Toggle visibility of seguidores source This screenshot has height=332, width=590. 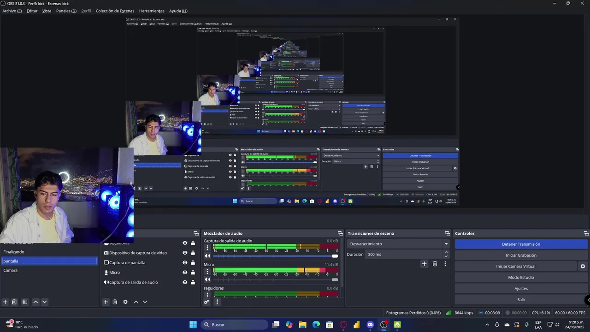pyautogui.click(x=185, y=243)
